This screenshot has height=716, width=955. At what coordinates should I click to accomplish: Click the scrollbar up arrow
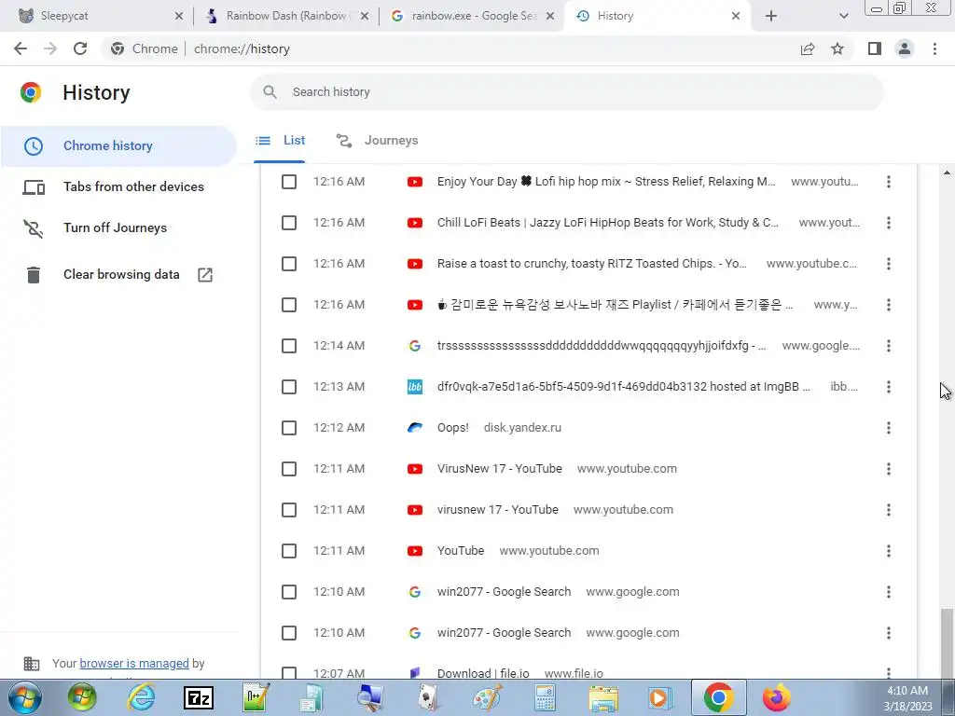click(947, 173)
